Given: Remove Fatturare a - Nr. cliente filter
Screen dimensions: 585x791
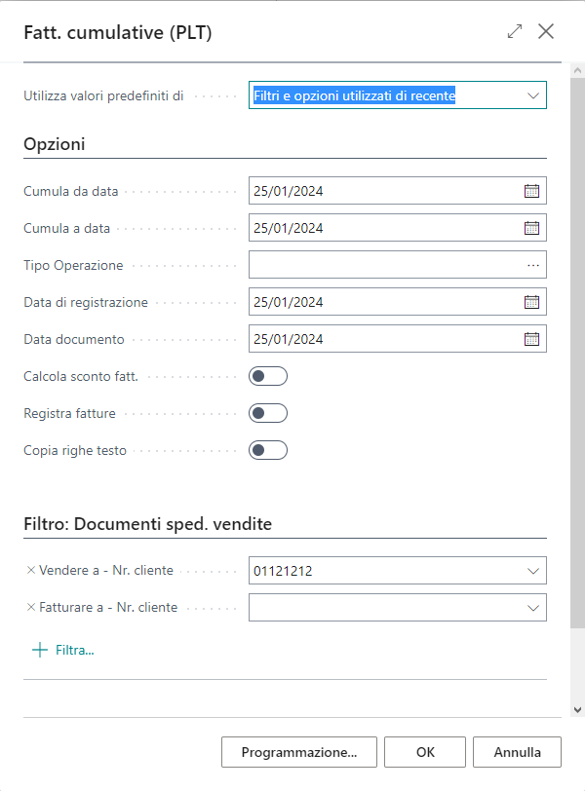Looking at the screenshot, I should pyautogui.click(x=30, y=607).
